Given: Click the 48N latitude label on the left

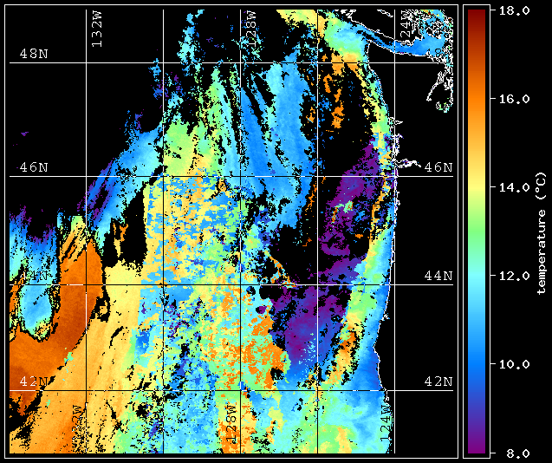Looking at the screenshot, I should coord(33,54).
